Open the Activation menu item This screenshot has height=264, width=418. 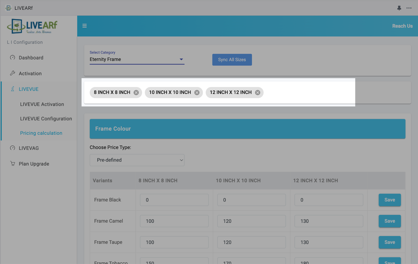[30, 74]
